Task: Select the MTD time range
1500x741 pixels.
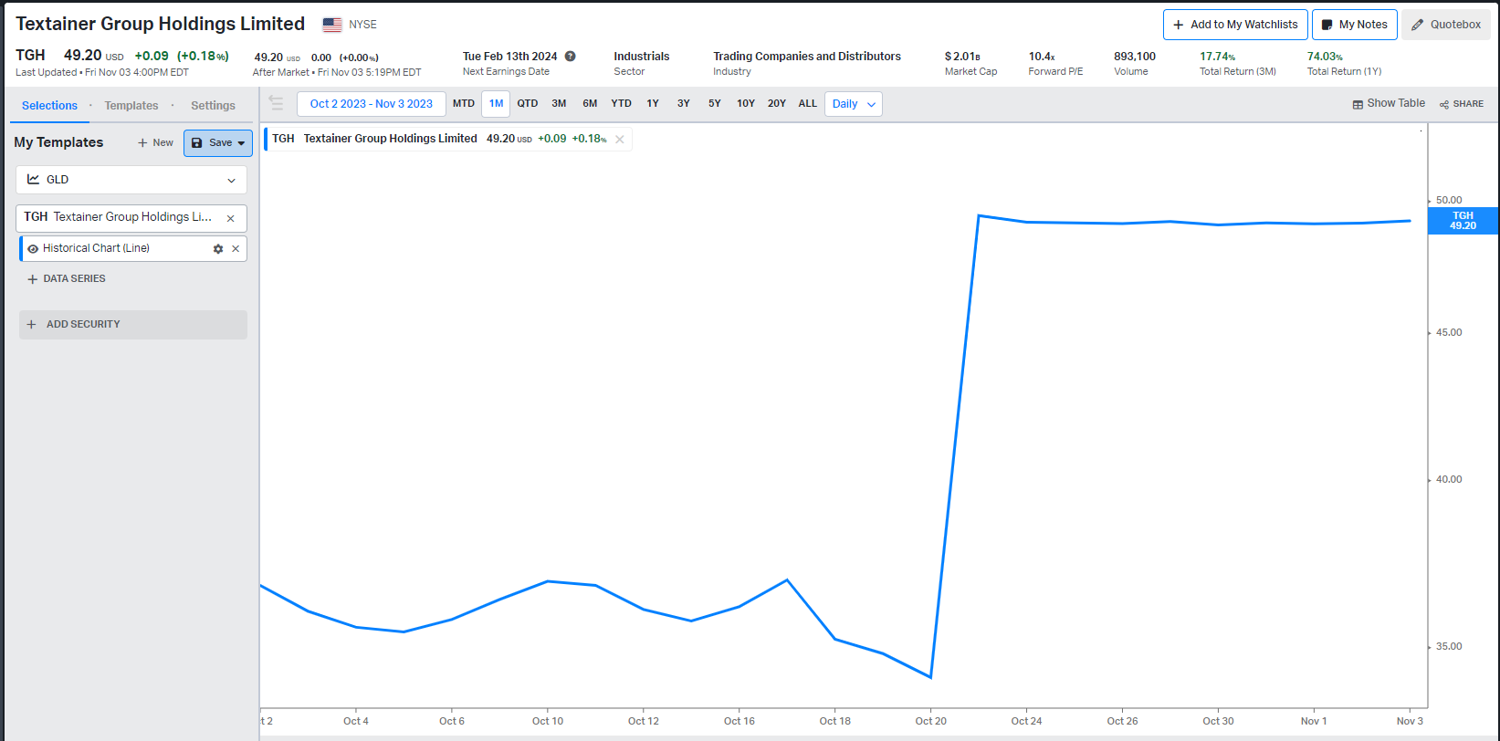Action: (464, 104)
